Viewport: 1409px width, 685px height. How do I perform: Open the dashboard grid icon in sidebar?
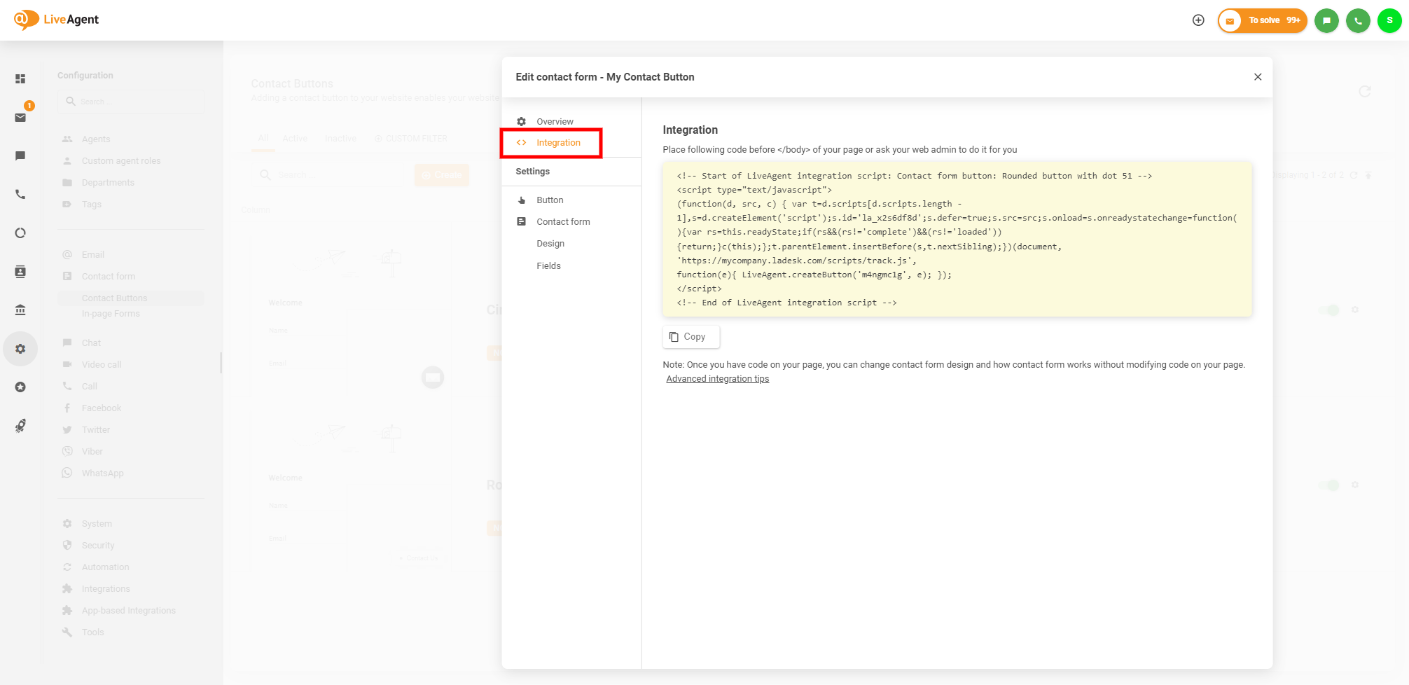click(x=20, y=79)
